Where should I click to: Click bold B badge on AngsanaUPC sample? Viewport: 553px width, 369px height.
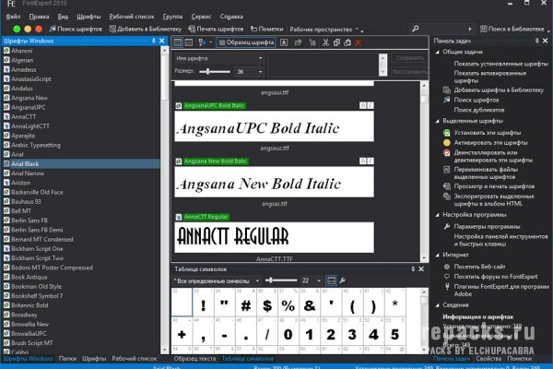pyautogui.click(x=362, y=105)
